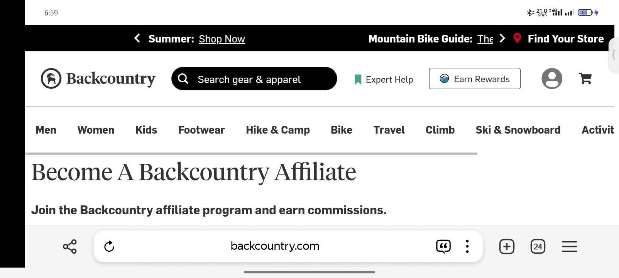The height and width of the screenshot is (278, 619).
Task: Follow the Summer Shop Now link
Action: tap(222, 39)
